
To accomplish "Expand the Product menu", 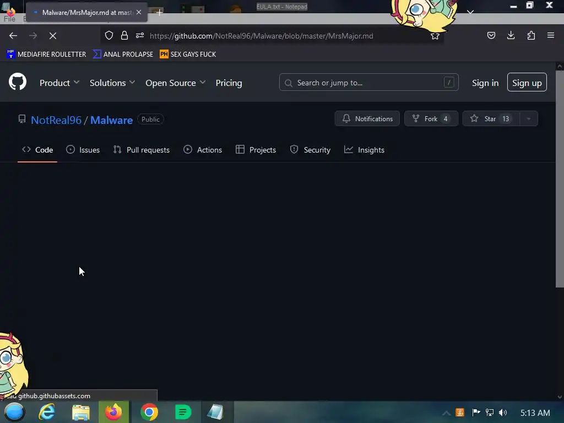I will (x=59, y=83).
